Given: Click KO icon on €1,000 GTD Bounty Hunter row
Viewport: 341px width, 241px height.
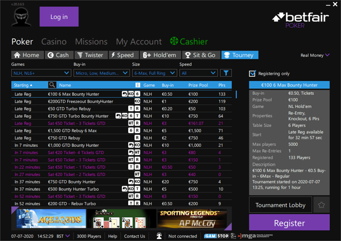Looking at the screenshot, I should (137, 145).
